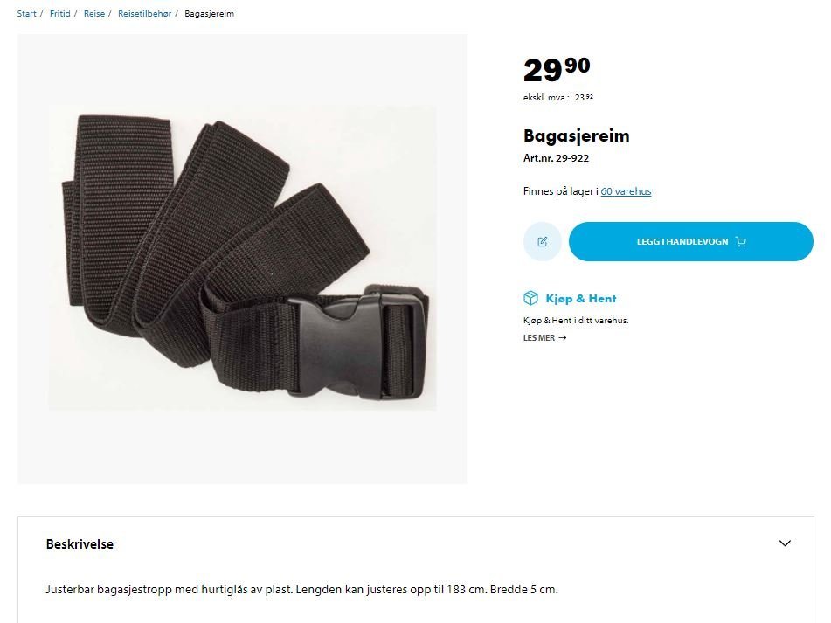
Task: Collapse the Beskrivelse section with the chevron
Action: pos(785,543)
